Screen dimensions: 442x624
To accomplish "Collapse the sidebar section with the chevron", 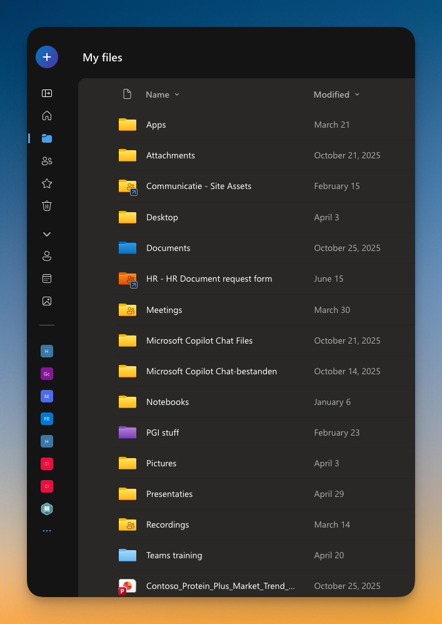I will (x=47, y=234).
